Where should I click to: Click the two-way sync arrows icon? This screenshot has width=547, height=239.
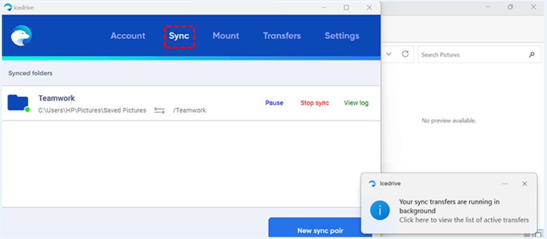[x=159, y=111]
